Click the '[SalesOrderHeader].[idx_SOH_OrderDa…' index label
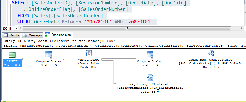246x102 pixels. tap(211, 63)
